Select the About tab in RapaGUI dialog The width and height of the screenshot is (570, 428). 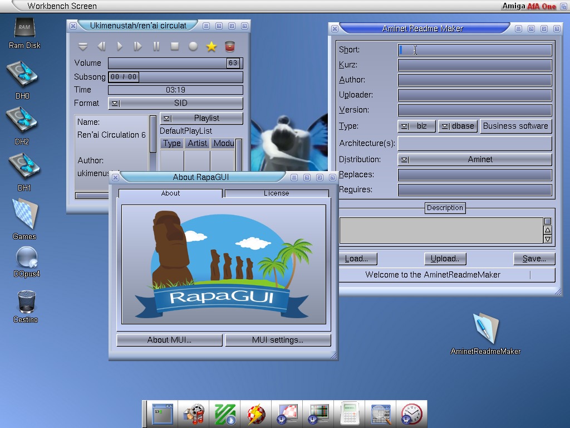(170, 193)
